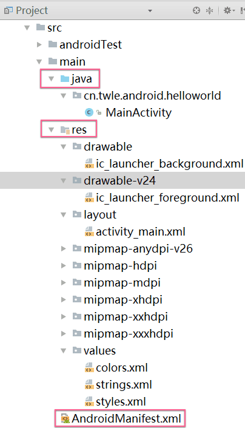Expand the mipmap-hdpi folder
Viewport: 245px width, 428px height.
click(64, 265)
